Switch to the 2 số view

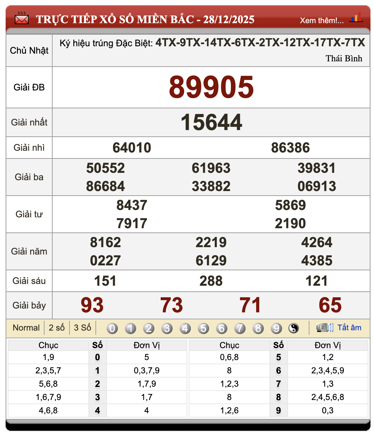tap(55, 327)
